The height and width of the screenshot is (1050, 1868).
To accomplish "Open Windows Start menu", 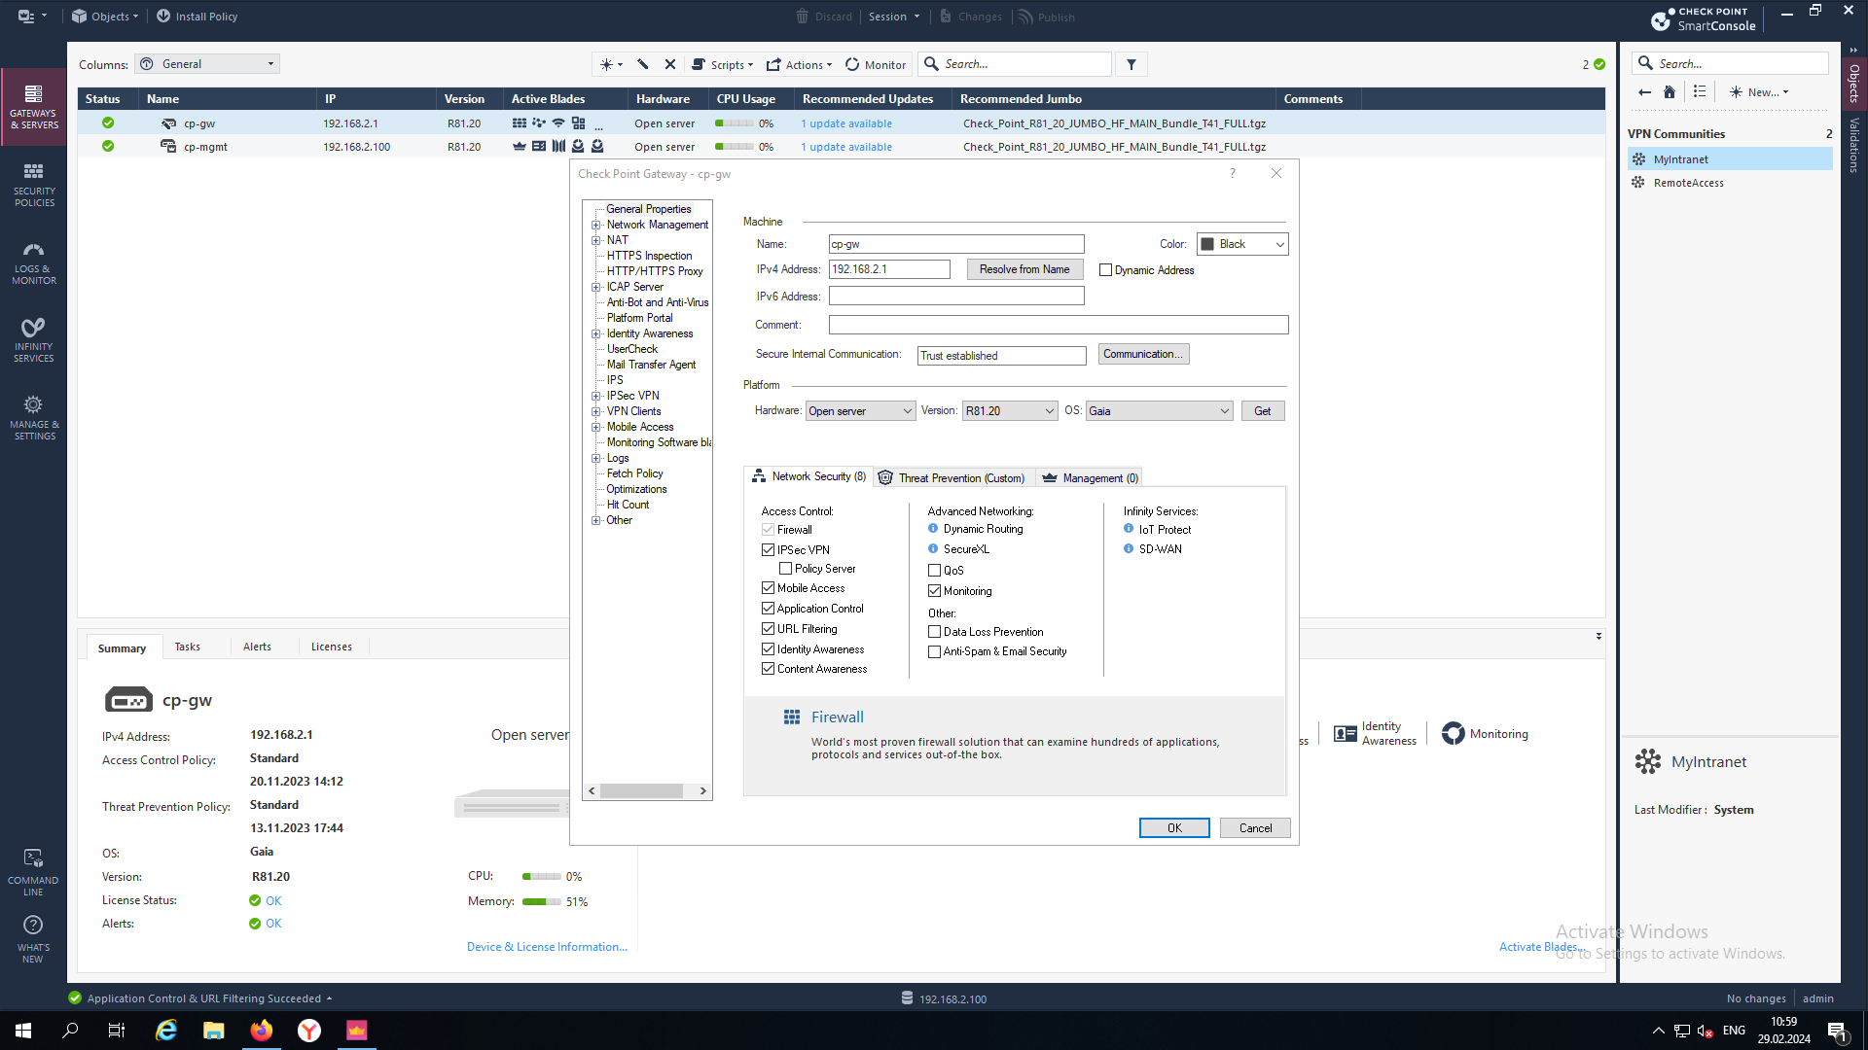I will 23,1031.
